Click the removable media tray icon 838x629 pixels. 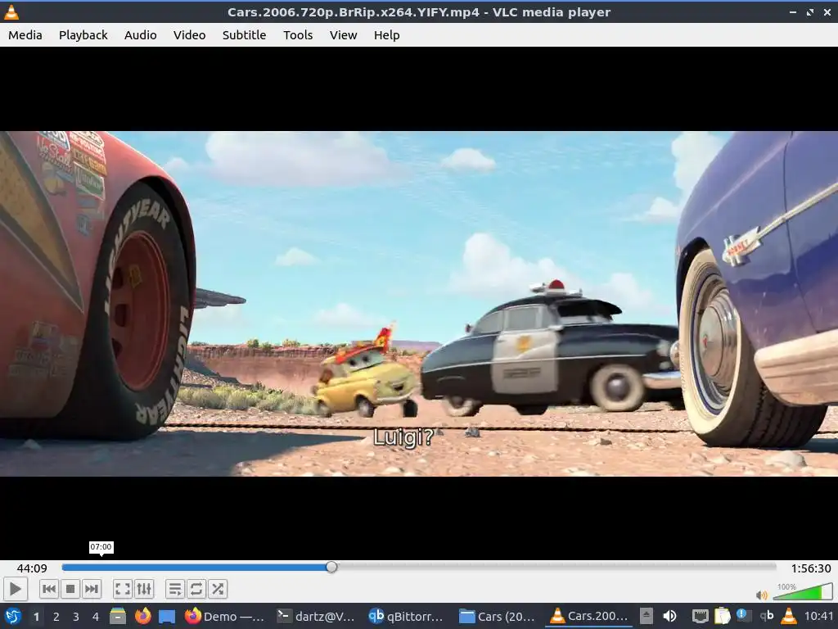[647, 616]
